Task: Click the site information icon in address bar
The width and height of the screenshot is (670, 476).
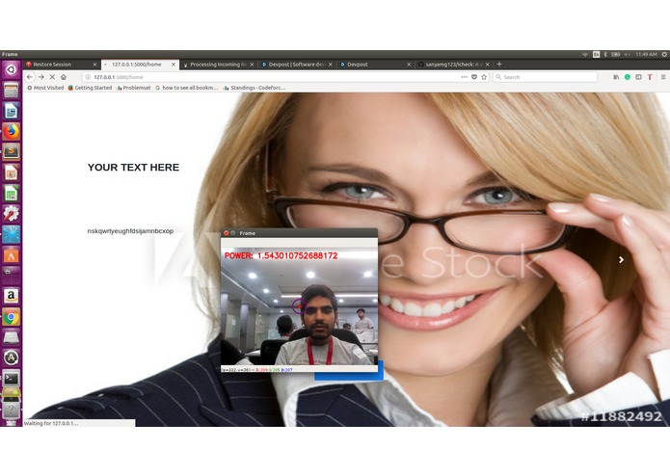Action: coord(88,77)
